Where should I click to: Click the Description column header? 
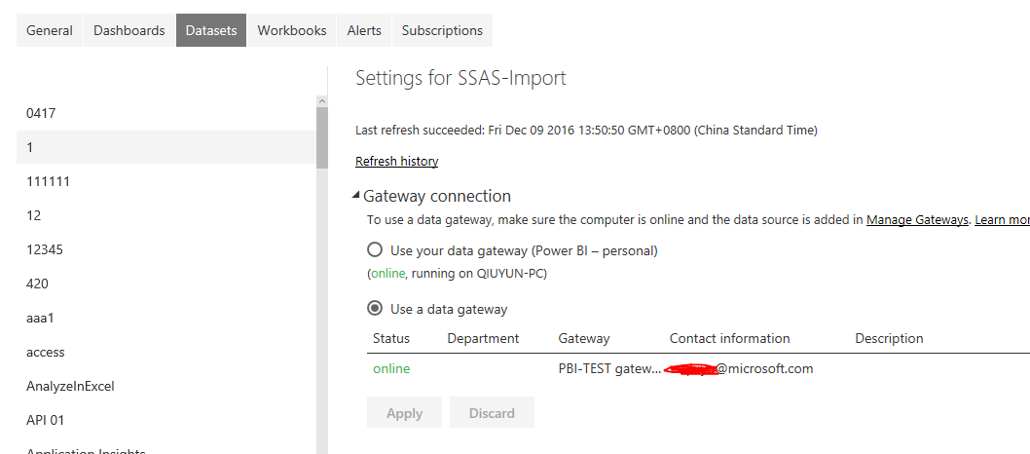click(x=889, y=338)
